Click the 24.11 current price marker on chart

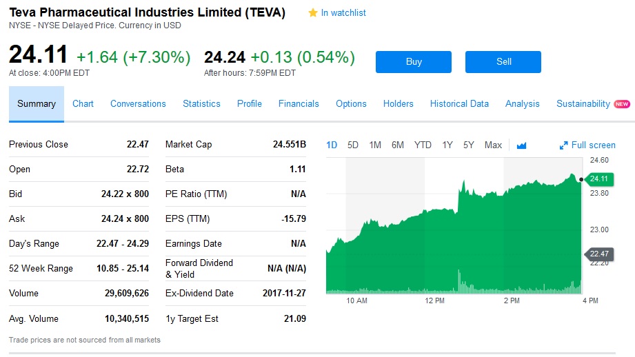click(599, 179)
